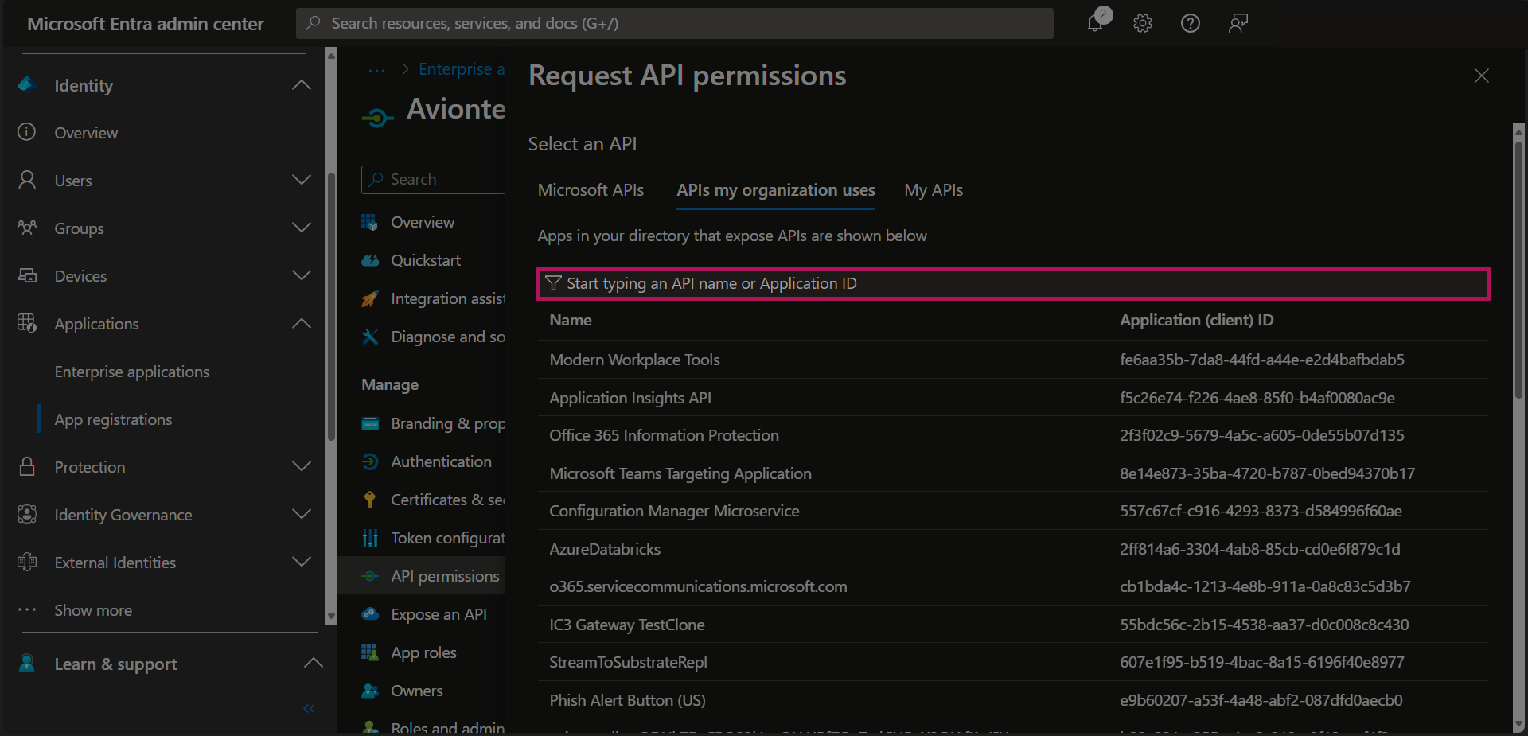Expand the Users section chevron
The image size is (1528, 736).
(302, 181)
